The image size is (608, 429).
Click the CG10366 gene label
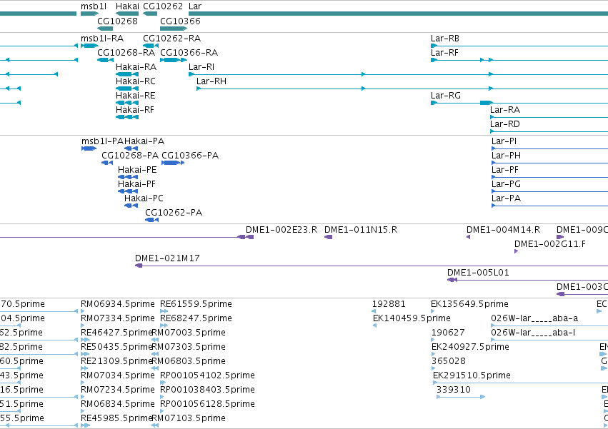tap(180, 21)
